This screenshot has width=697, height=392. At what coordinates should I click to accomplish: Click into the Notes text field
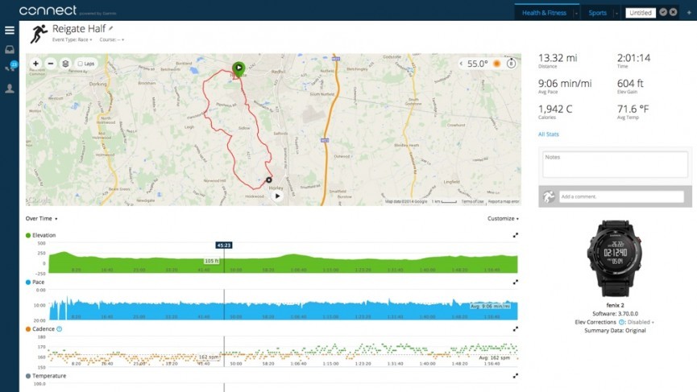click(x=614, y=166)
